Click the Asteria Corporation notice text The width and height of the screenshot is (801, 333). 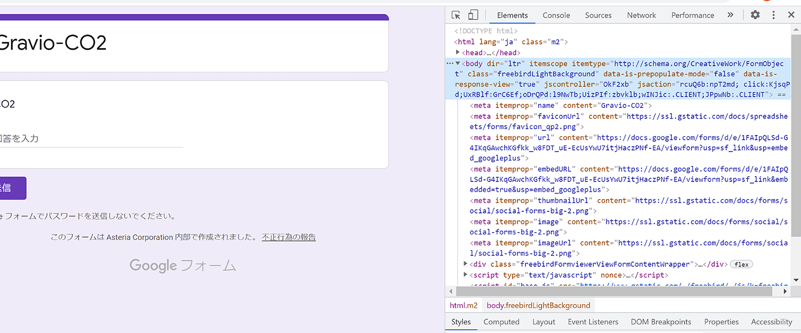pyautogui.click(x=155, y=237)
